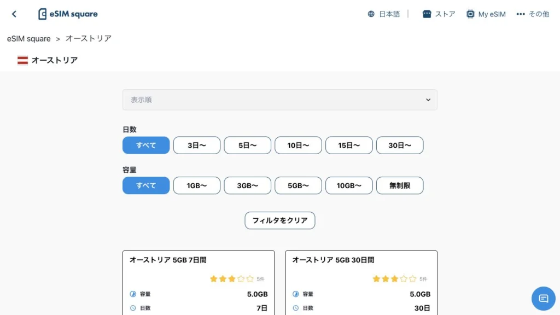Image resolution: width=560 pixels, height=315 pixels.
Task: Open オーストリア 5GB 7日間 plan card
Action: [x=199, y=283]
